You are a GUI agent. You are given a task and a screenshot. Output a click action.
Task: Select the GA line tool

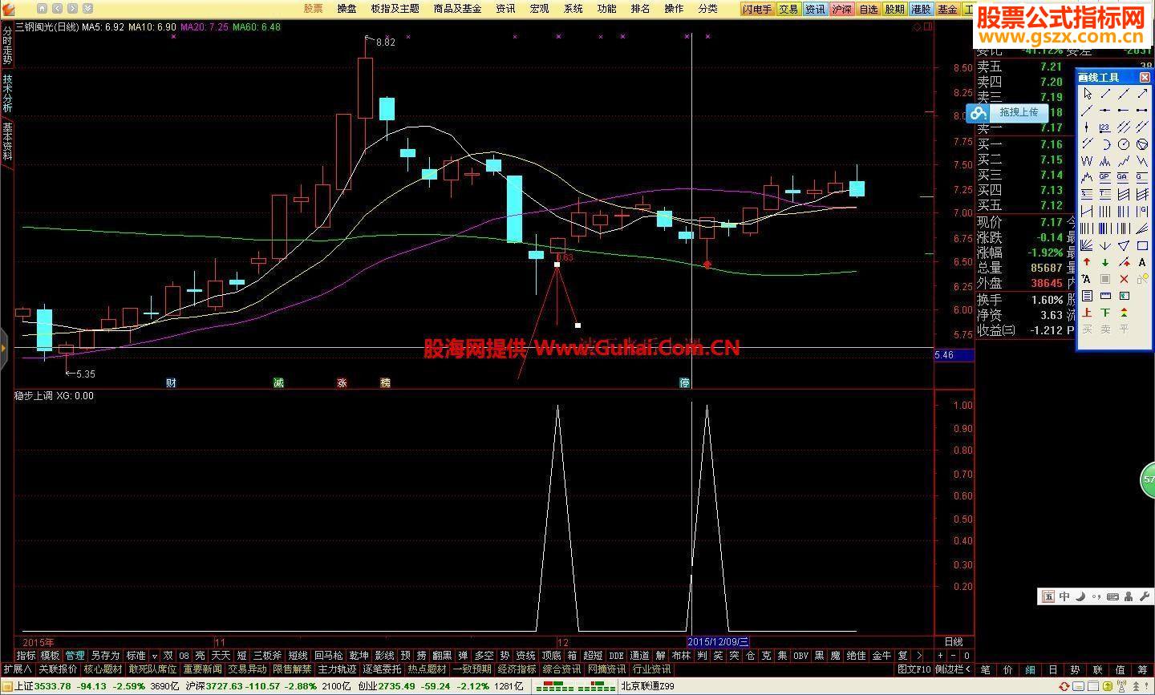(1123, 176)
